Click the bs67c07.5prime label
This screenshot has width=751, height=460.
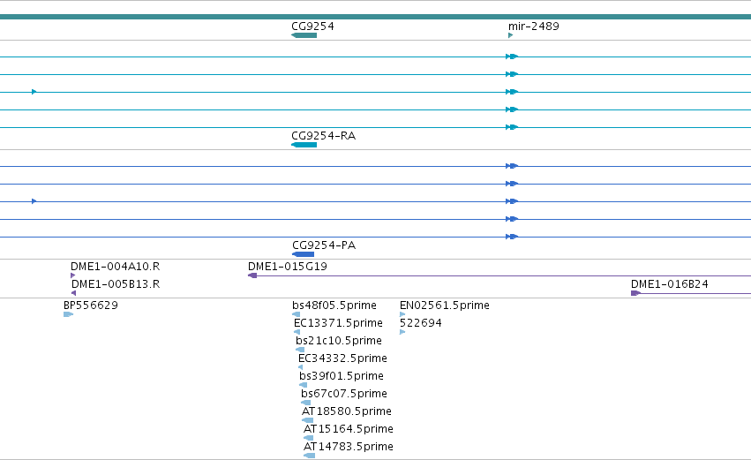pyautogui.click(x=344, y=394)
